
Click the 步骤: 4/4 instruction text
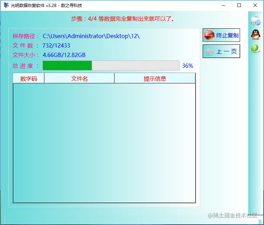[123, 19]
